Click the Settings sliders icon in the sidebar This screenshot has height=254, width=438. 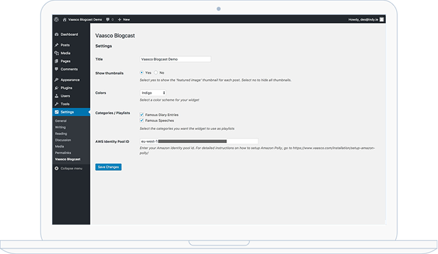[57, 112]
